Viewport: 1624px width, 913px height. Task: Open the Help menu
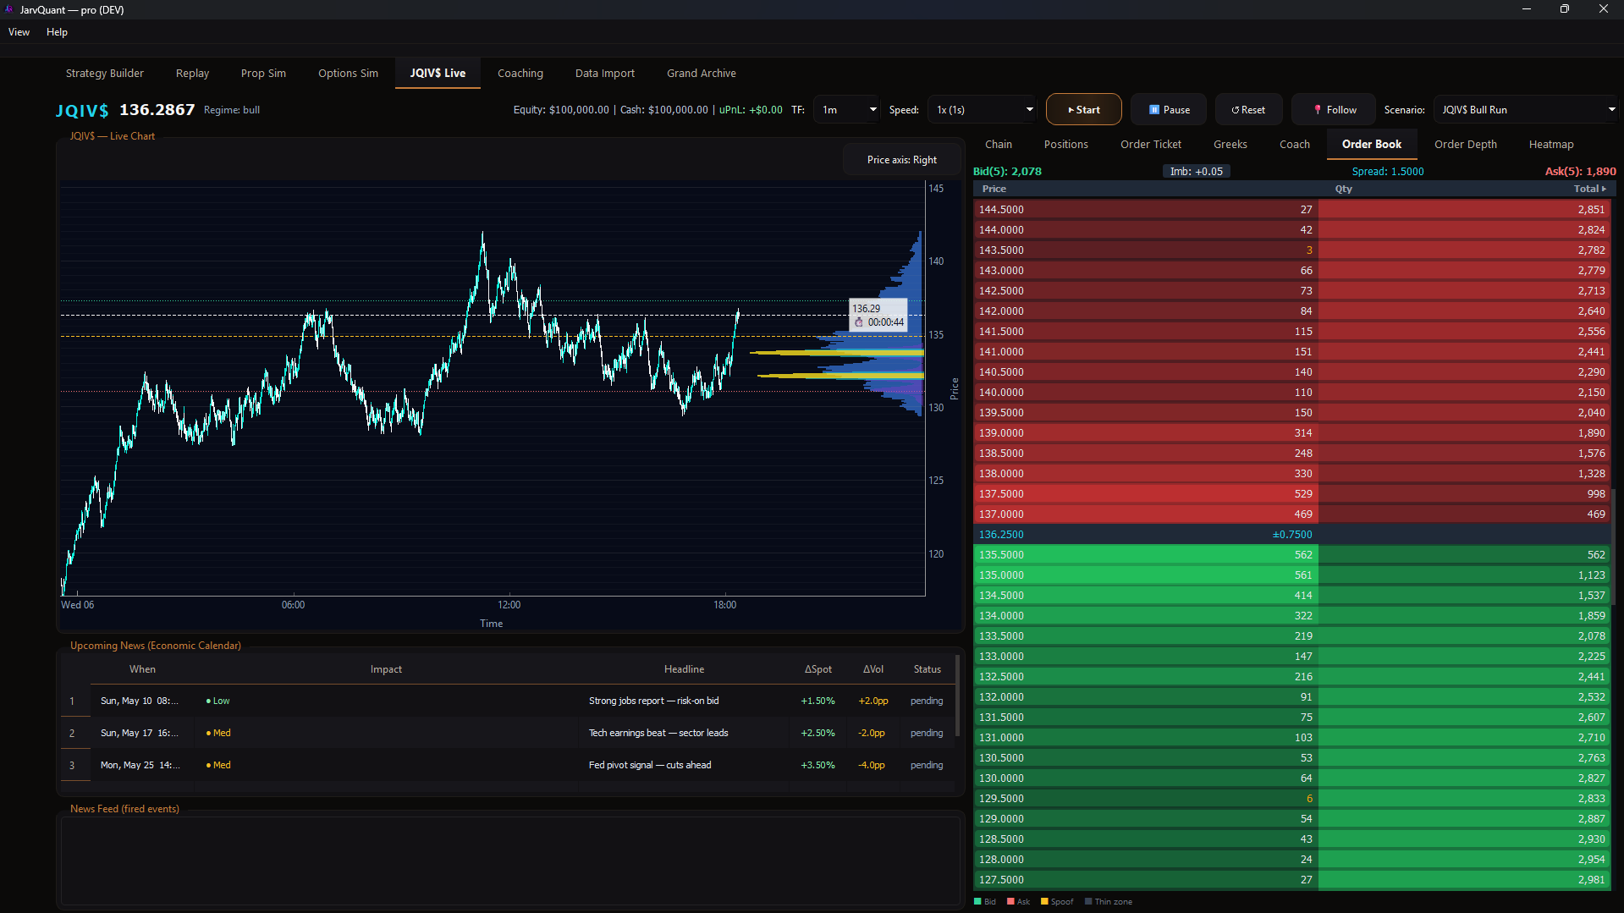pos(57,32)
